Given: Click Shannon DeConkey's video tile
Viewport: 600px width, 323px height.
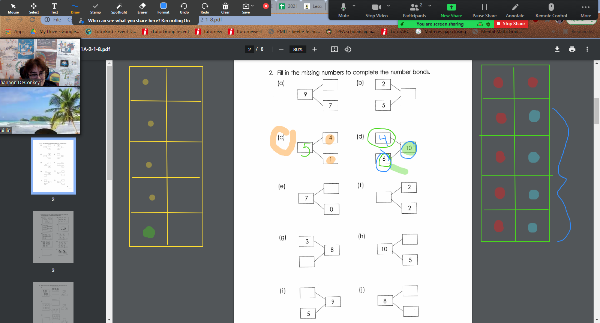Looking at the screenshot, I should pyautogui.click(x=40, y=62).
